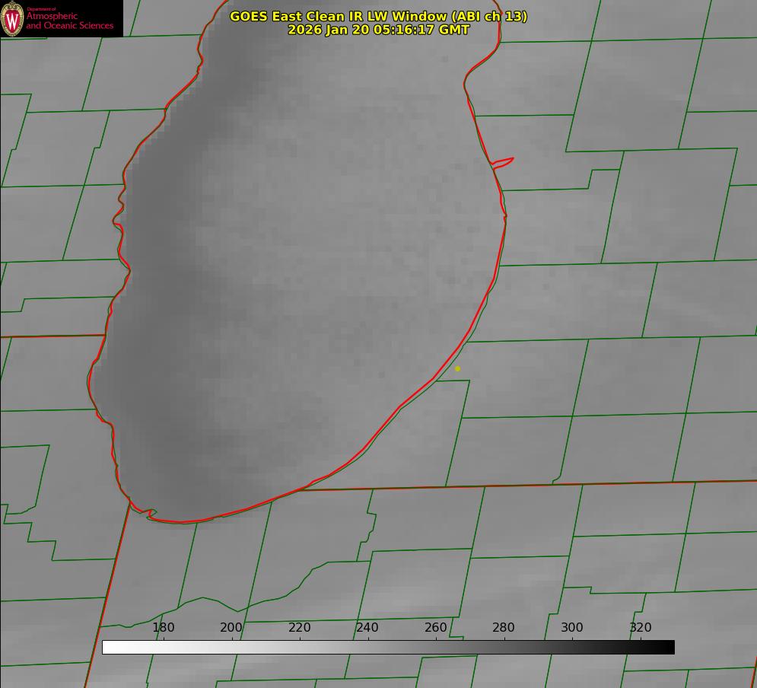Click the 220 colorbar tick label

point(300,627)
